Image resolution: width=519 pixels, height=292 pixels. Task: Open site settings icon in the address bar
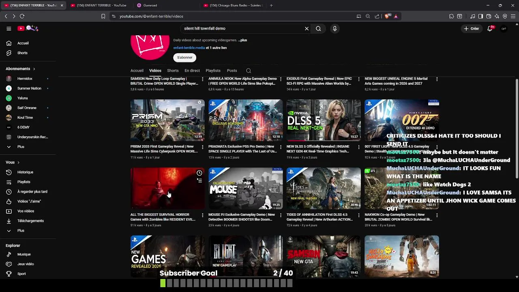[114, 16]
